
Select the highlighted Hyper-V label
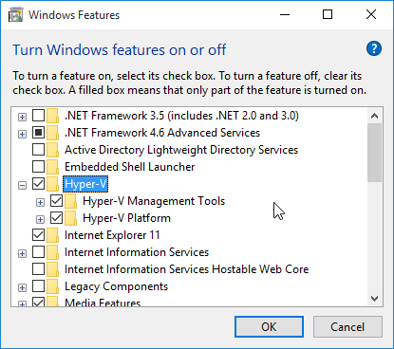tap(85, 184)
